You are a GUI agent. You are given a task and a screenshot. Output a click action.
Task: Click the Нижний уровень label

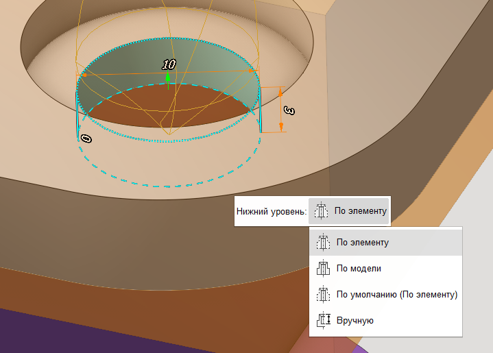point(270,212)
